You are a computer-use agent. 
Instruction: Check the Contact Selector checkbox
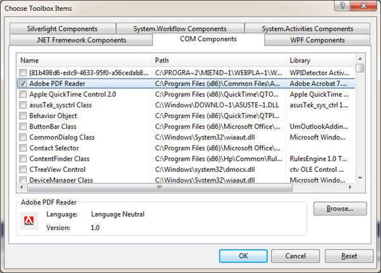click(x=23, y=148)
